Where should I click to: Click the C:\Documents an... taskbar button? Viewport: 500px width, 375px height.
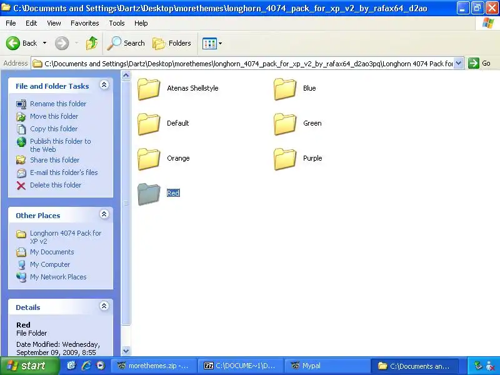(x=414, y=366)
